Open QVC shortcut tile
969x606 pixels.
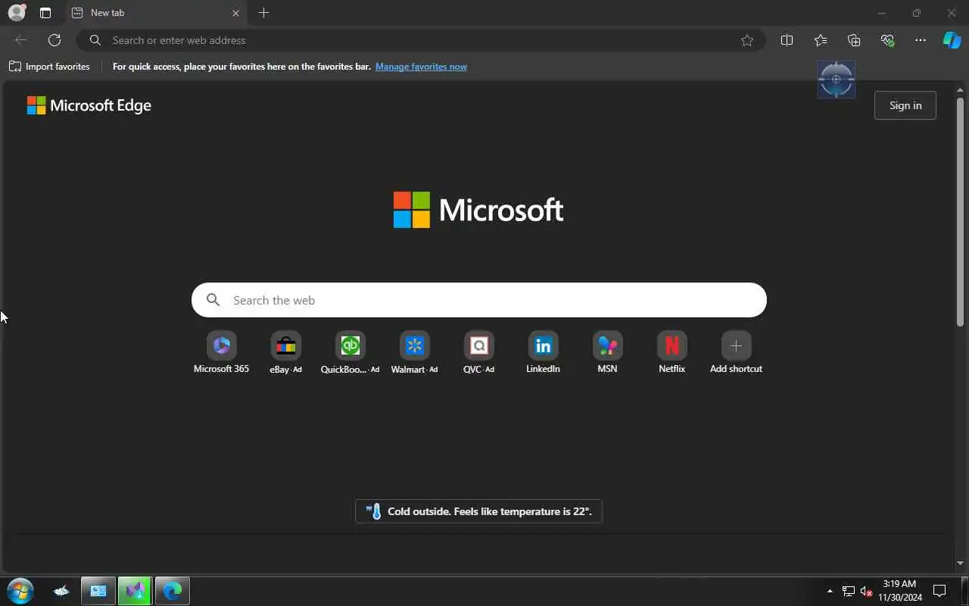(478, 352)
